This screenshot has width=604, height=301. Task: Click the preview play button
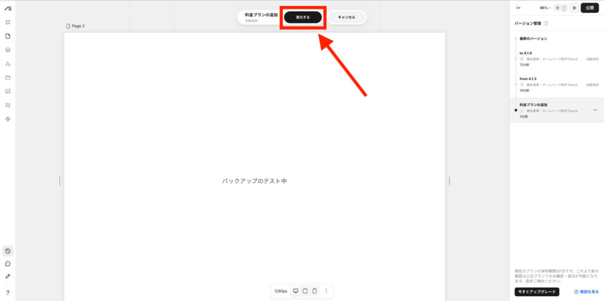click(574, 8)
